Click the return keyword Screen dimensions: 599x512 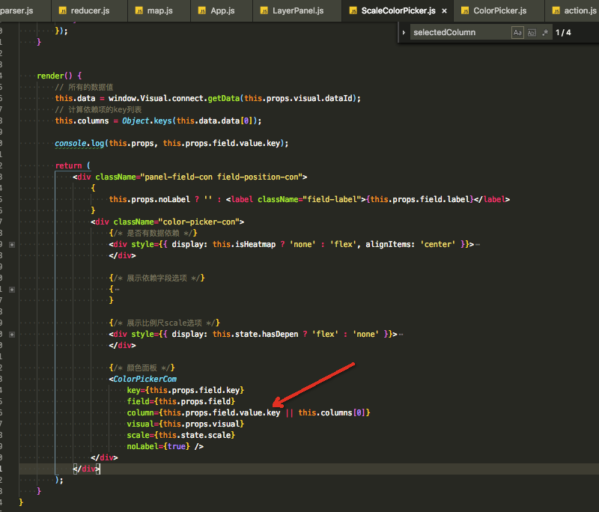(x=69, y=165)
